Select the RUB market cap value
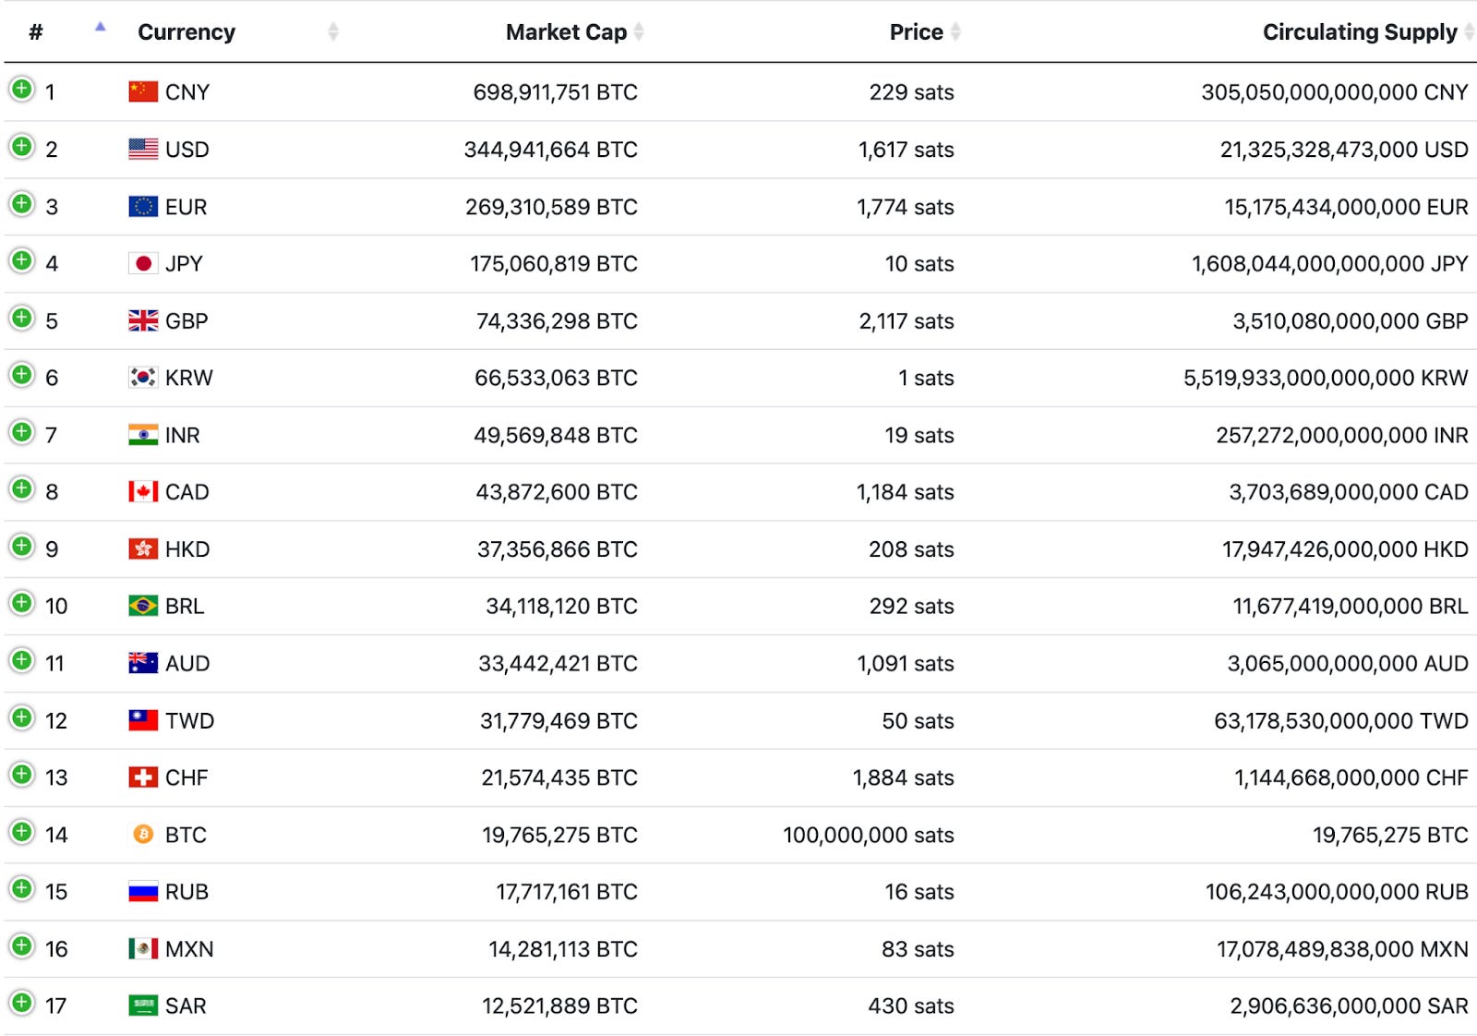Image resolution: width=1477 pixels, height=1036 pixels. (567, 892)
